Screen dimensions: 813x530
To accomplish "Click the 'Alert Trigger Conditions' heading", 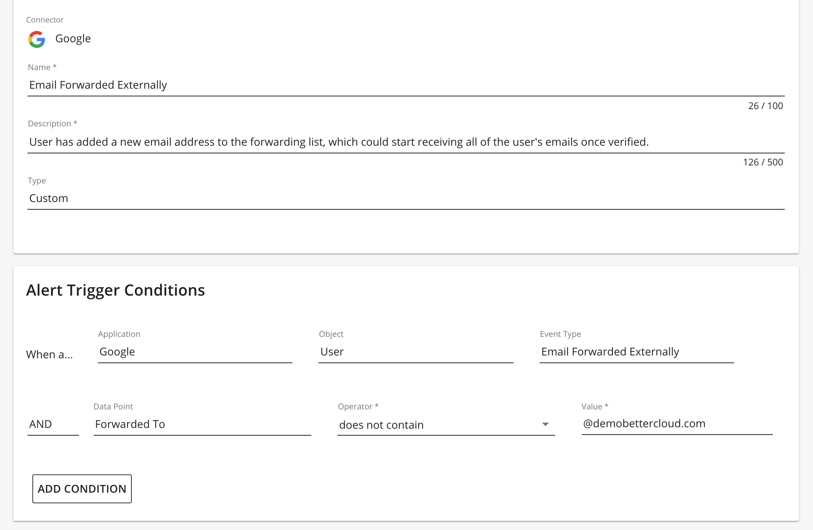I will click(116, 291).
